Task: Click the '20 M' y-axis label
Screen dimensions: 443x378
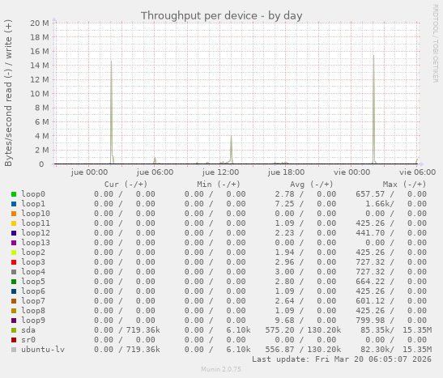Action: (x=40, y=23)
